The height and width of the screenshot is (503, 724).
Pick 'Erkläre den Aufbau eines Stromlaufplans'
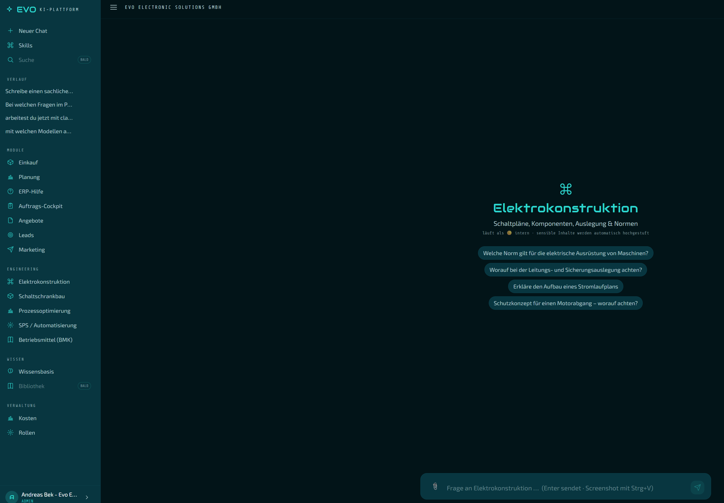(565, 286)
